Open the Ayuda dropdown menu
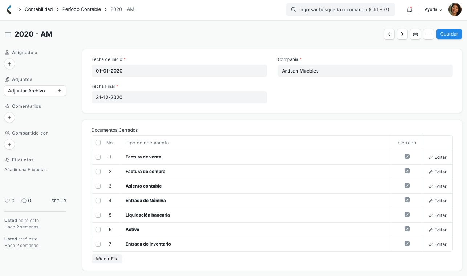 click(x=434, y=10)
